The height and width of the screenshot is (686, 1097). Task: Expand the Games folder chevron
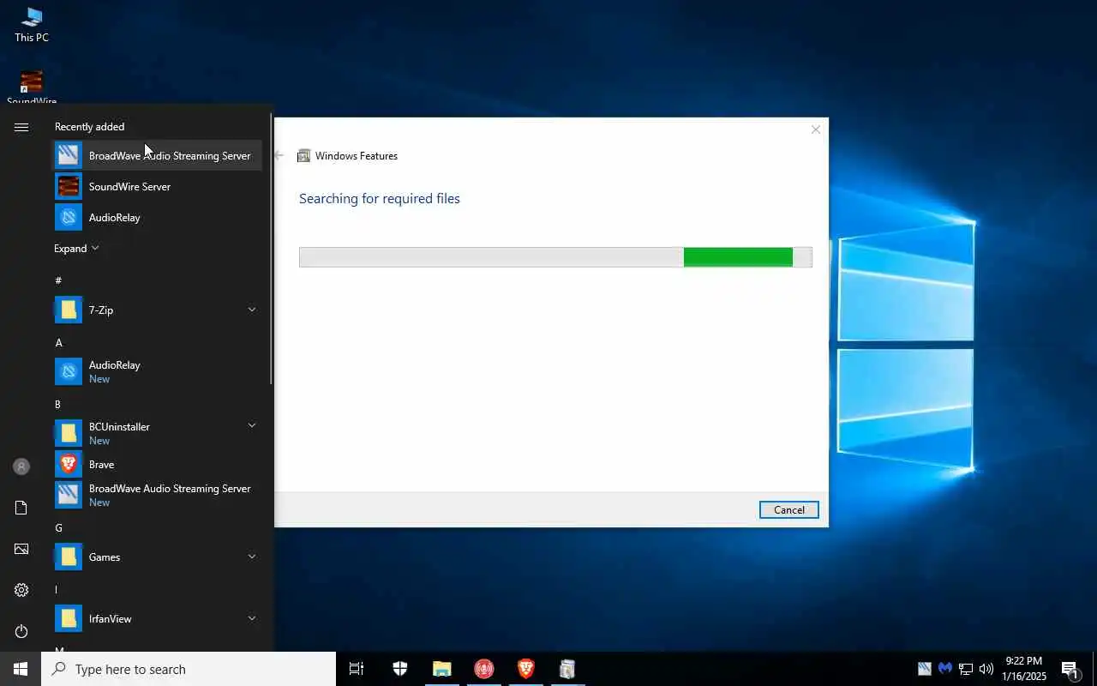[x=252, y=557]
